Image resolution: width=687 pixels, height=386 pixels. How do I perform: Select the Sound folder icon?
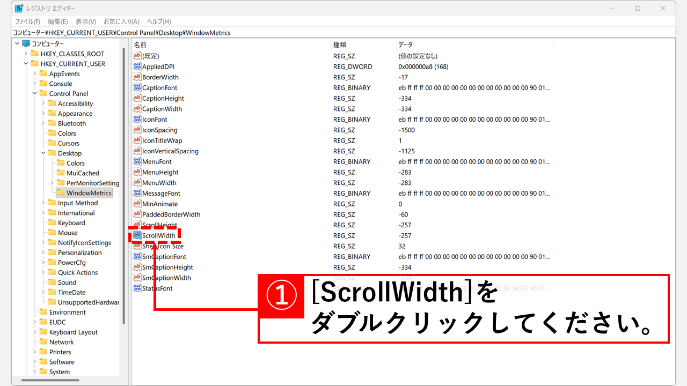tap(52, 283)
